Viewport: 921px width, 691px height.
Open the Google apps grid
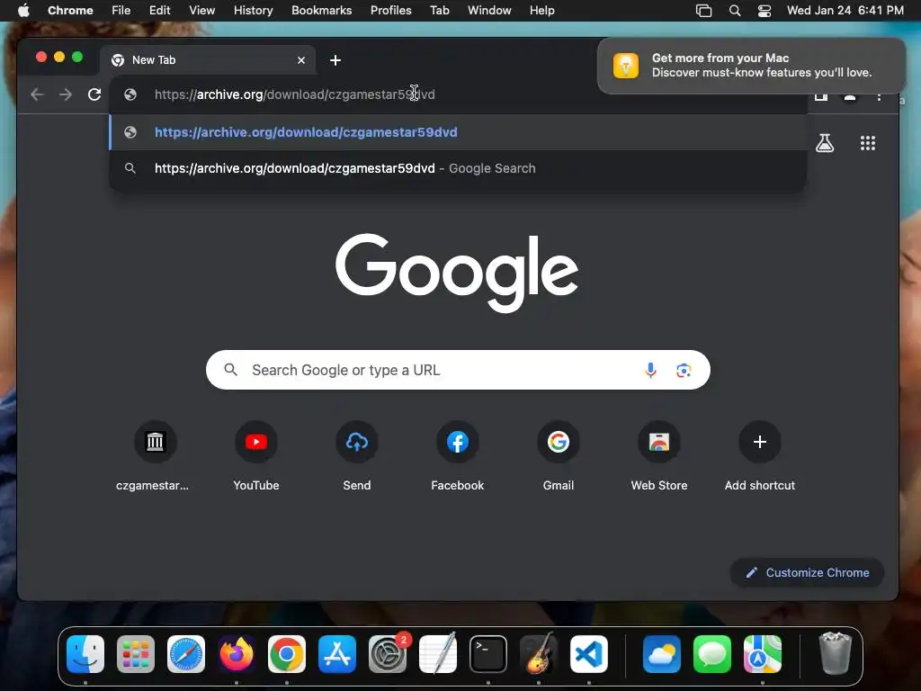(x=868, y=143)
